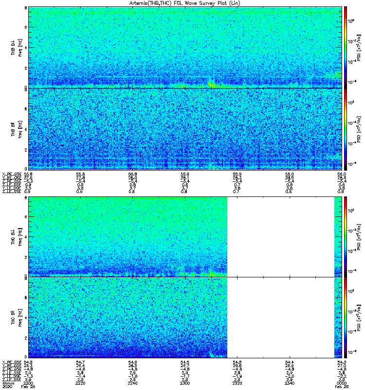Click the PSD [nT²/Hz] label of THB B⊥ color bar
Viewport: 365px width, 390px height.
point(359,47)
